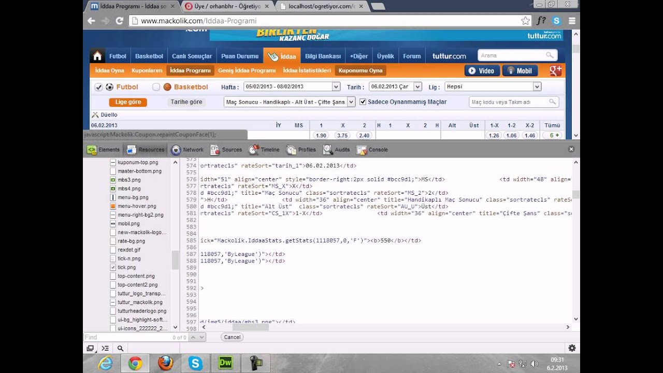Click the Kuponumu Oyna button

click(361, 70)
